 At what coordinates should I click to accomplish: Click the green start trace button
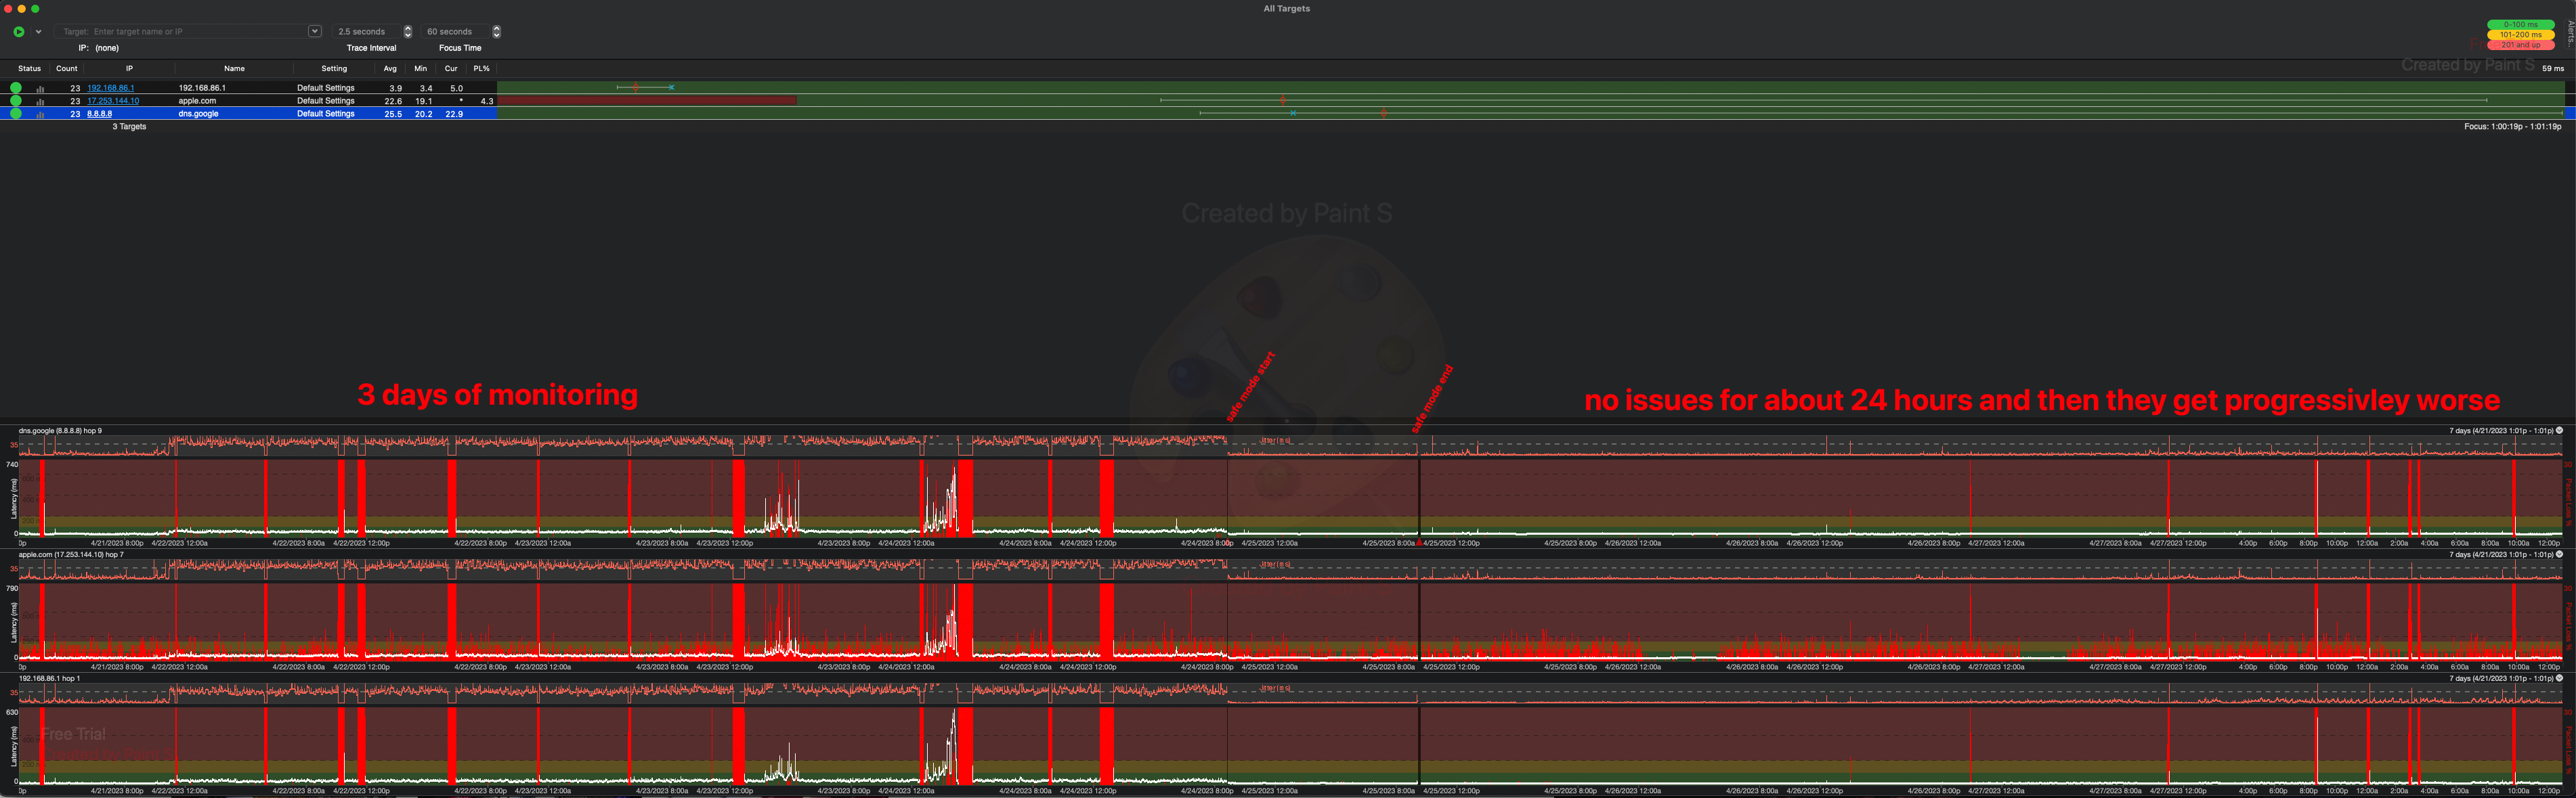[x=18, y=32]
